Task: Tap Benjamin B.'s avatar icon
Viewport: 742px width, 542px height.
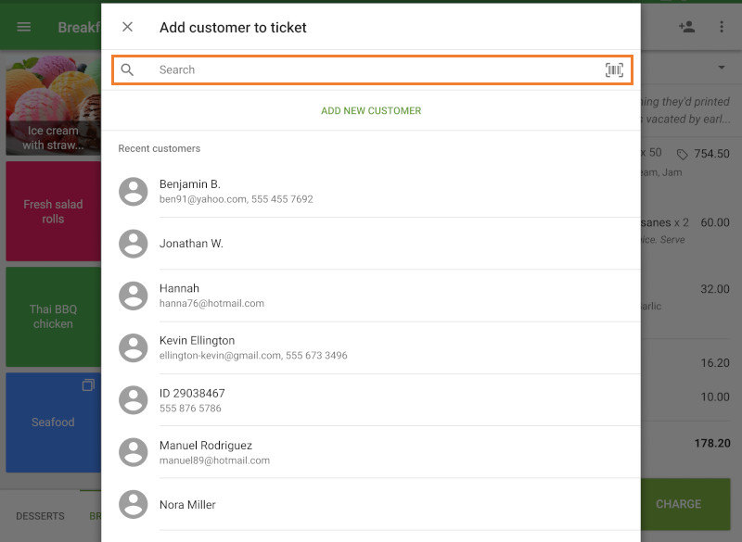Action: (133, 191)
